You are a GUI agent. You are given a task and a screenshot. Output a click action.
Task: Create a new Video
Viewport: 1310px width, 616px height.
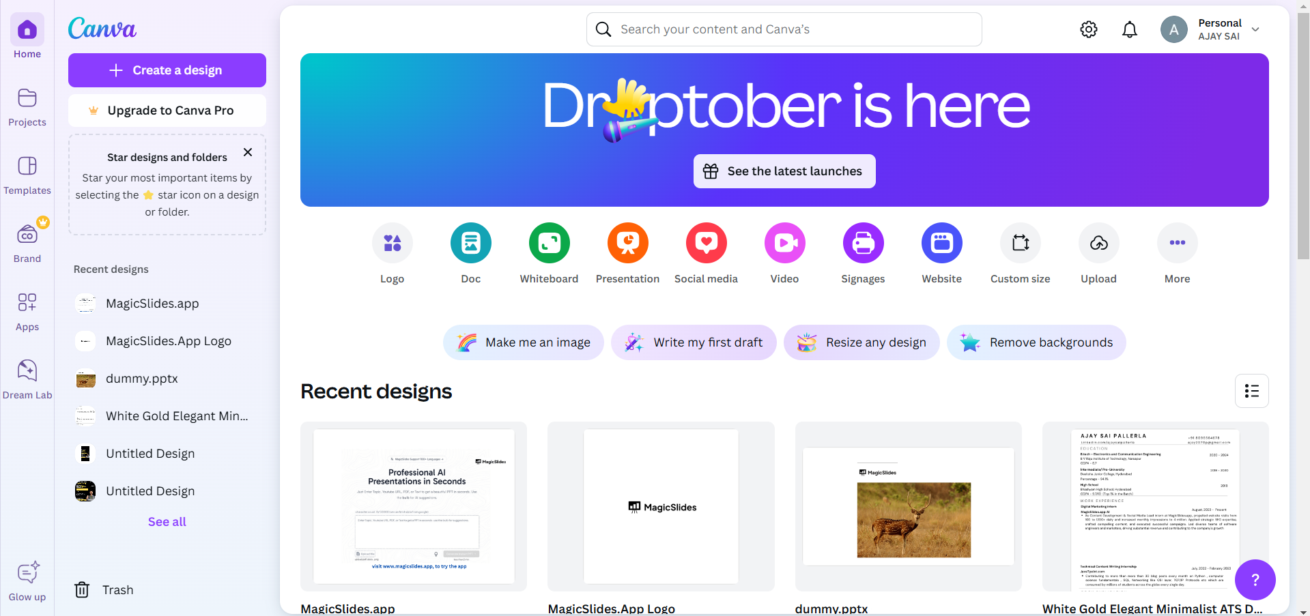[x=785, y=243]
